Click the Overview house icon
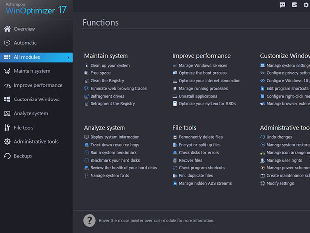 click(7, 29)
